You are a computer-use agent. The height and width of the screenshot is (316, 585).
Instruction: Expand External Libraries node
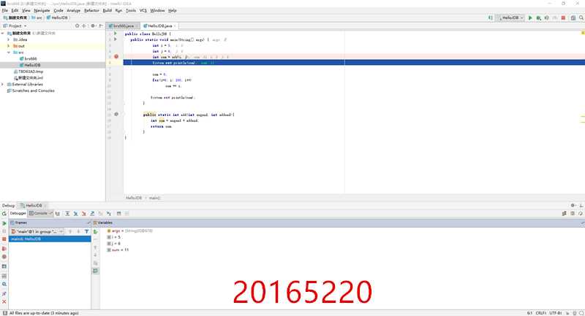3,85
